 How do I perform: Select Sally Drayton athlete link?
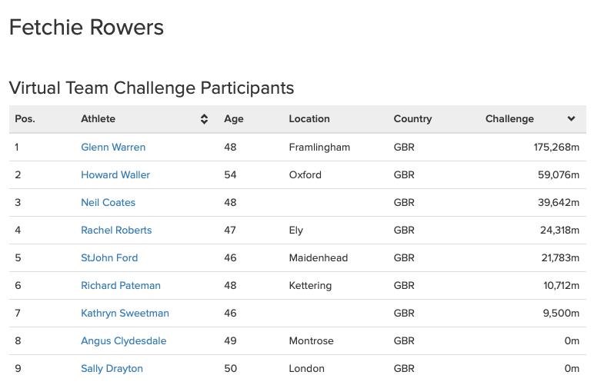point(112,369)
